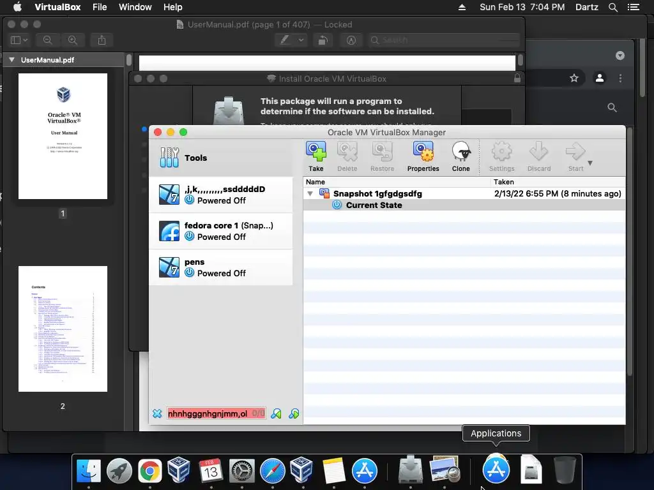The width and height of the screenshot is (654, 490).
Task: Click the Chrome tab search down arrow
Action: click(620, 56)
